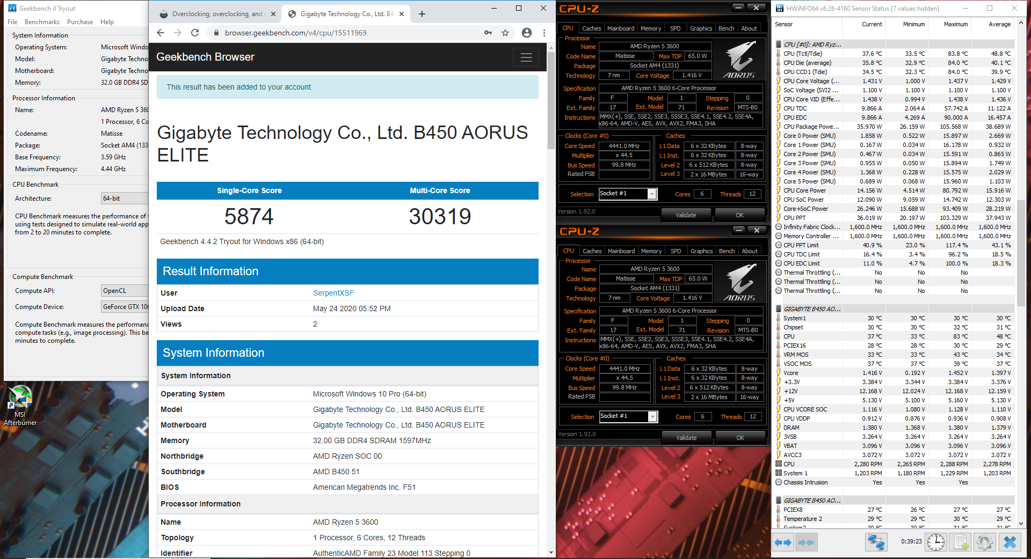Open Geekbench Benchmarks menu

coord(42,22)
